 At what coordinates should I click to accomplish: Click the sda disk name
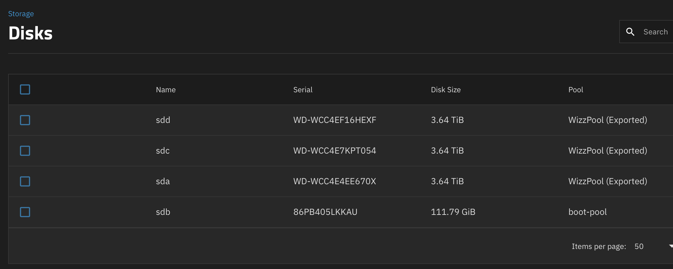tap(163, 181)
